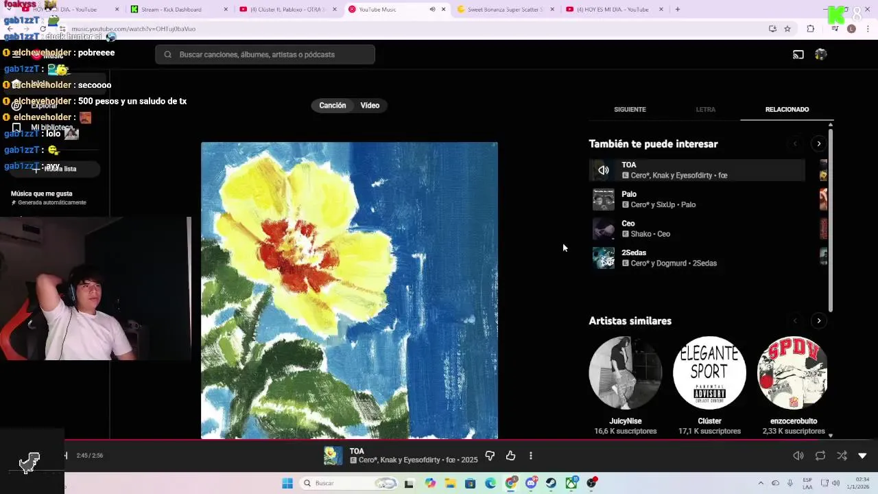
Task: Click the enzocerobulto artist name link
Action: click(x=794, y=421)
